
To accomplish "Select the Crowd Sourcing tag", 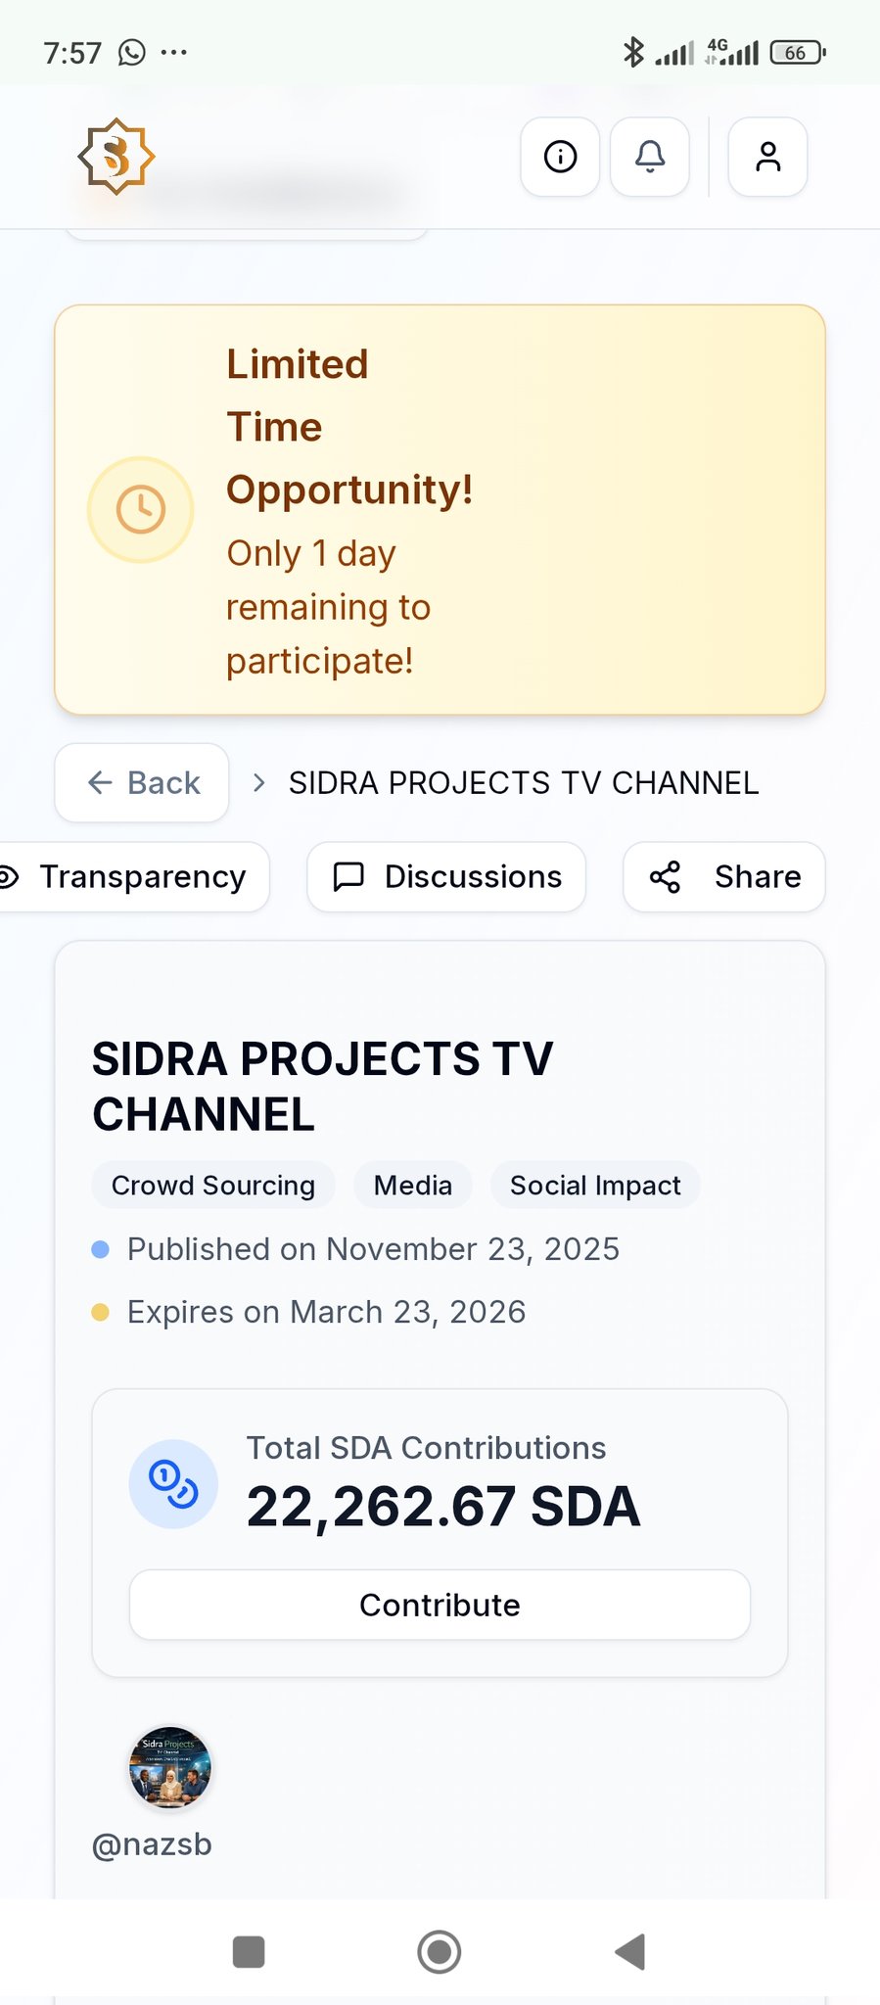I will (x=213, y=1186).
